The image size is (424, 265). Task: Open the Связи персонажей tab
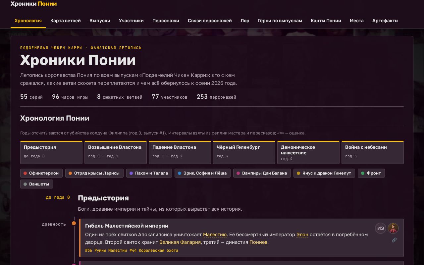pyautogui.click(x=210, y=21)
